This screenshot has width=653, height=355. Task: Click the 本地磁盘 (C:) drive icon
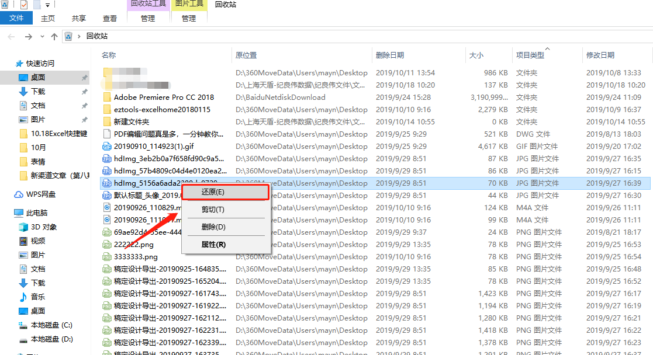[x=23, y=325]
